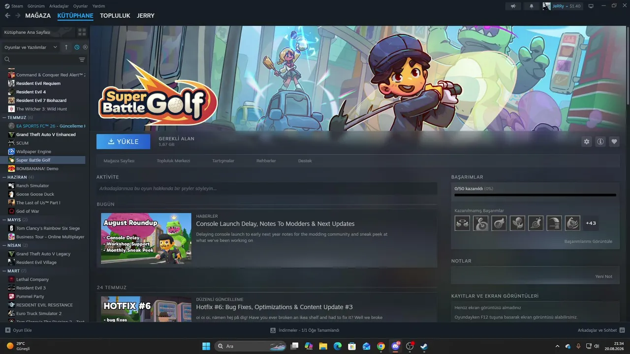630x354 pixels.
Task: Collapse the MAYIS group
Action: [15, 220]
